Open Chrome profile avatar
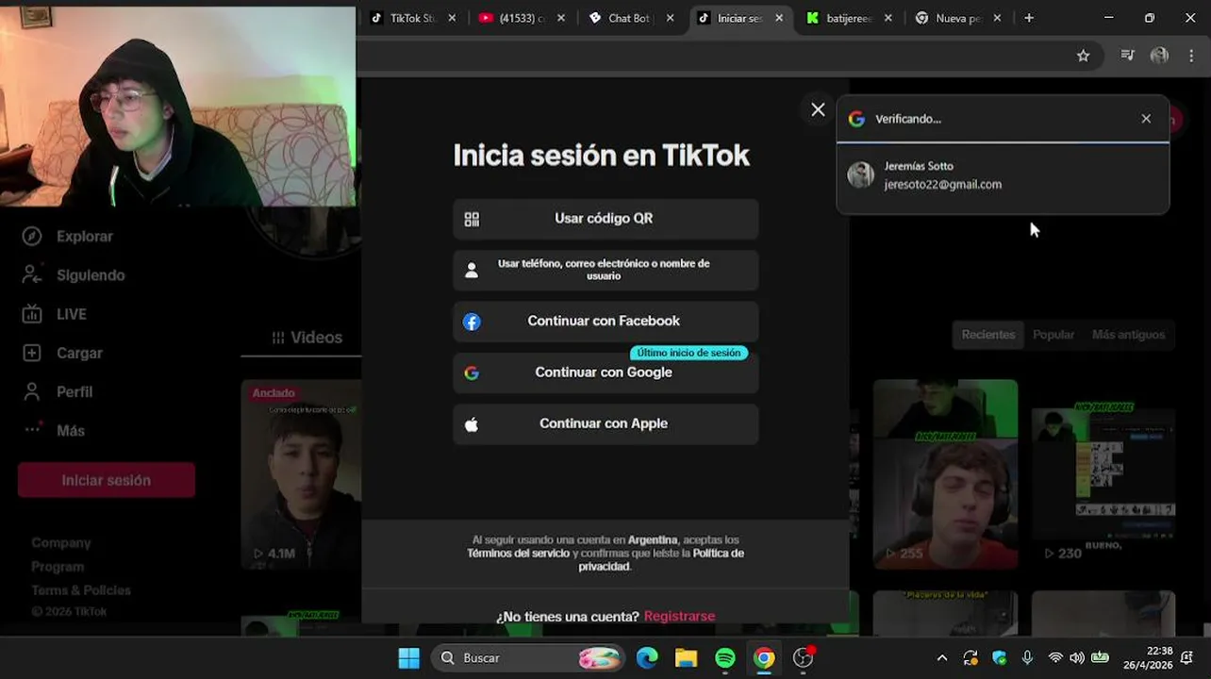Viewport: 1211px width, 679px height. (1159, 56)
